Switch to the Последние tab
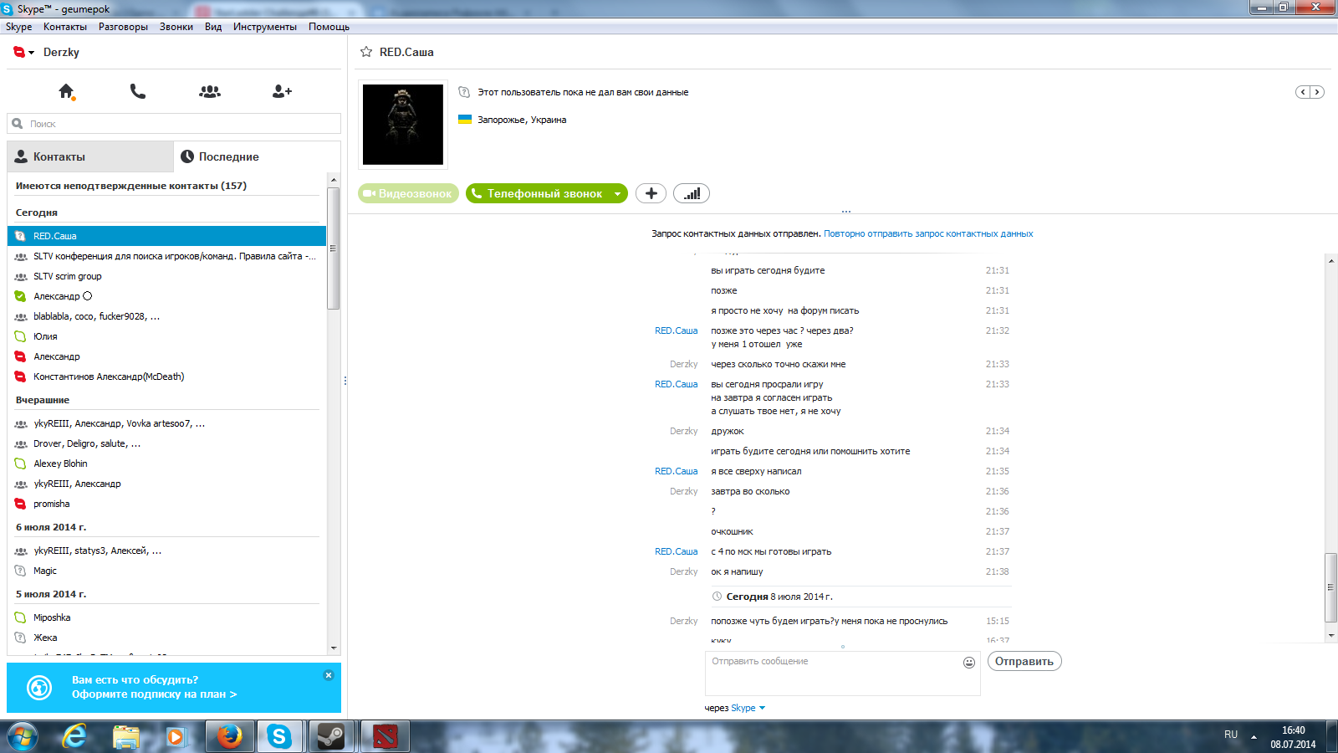The image size is (1338, 753). pyautogui.click(x=257, y=156)
